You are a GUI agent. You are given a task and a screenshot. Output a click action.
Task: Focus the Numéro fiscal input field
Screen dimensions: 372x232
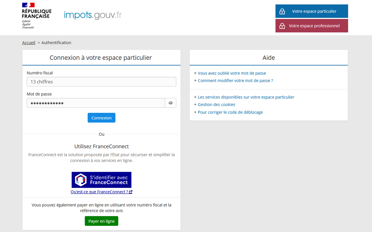click(101, 82)
